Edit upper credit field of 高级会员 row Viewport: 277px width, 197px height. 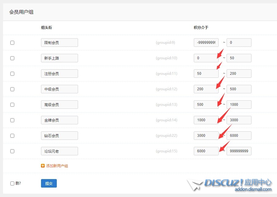[239, 105]
